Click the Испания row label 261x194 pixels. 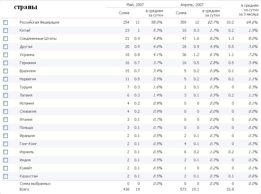coord(27,103)
